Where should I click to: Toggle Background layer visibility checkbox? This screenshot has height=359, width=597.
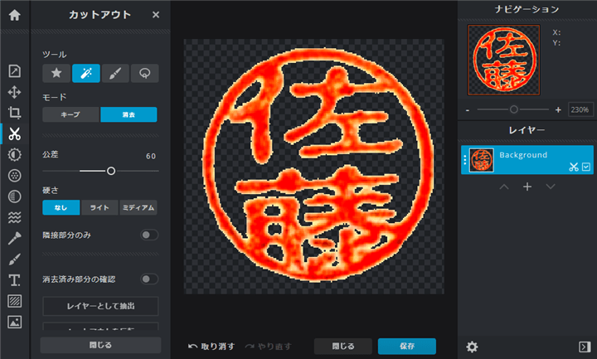coord(586,167)
